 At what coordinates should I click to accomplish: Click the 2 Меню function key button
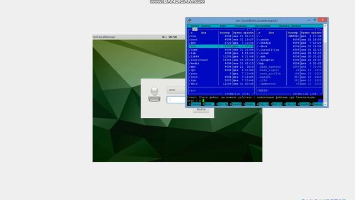(x=208, y=104)
